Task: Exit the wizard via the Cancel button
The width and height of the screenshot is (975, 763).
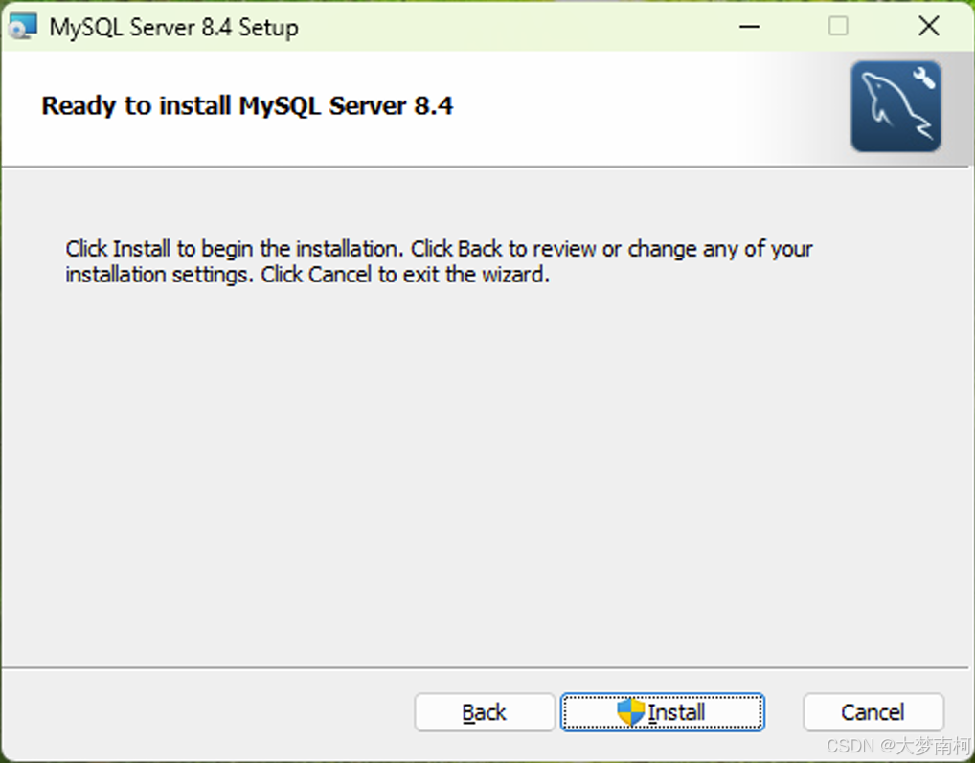Action: click(873, 712)
